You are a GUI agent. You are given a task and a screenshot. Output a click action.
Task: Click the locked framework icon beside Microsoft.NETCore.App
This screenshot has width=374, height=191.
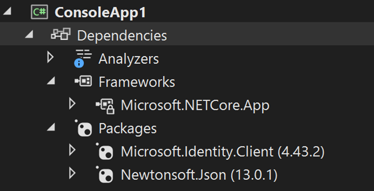pyautogui.click(x=105, y=106)
